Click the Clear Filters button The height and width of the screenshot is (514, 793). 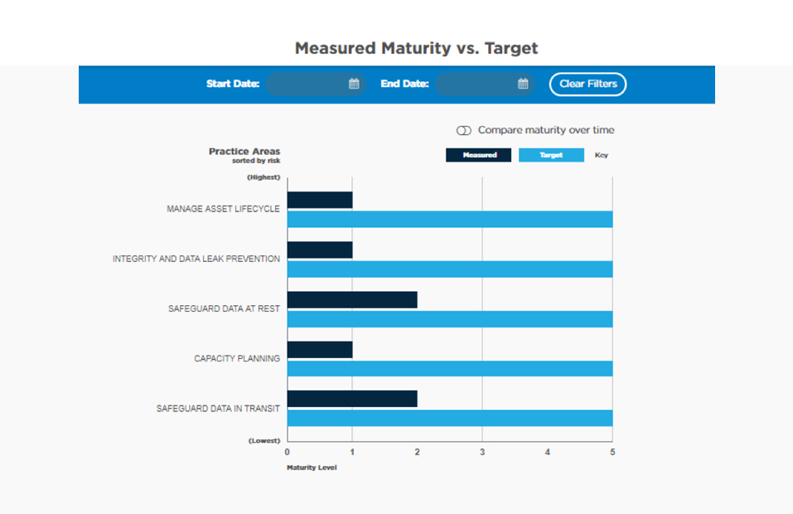[x=587, y=84]
